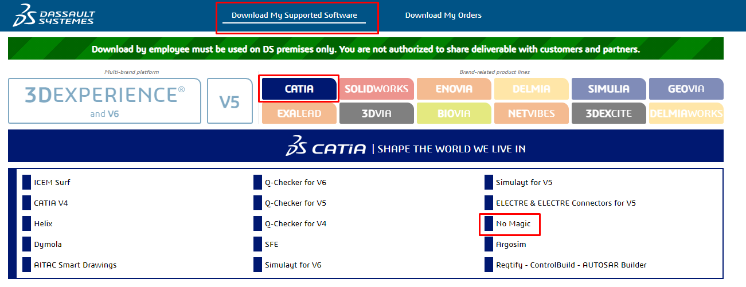Click blue square icon beside SFE
This screenshot has width=746, height=287.
[x=257, y=244]
